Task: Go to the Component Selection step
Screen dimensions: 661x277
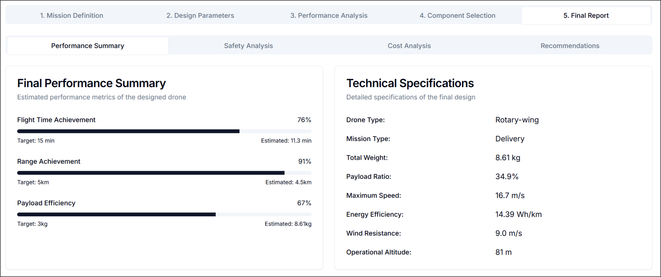Action: click(x=457, y=15)
